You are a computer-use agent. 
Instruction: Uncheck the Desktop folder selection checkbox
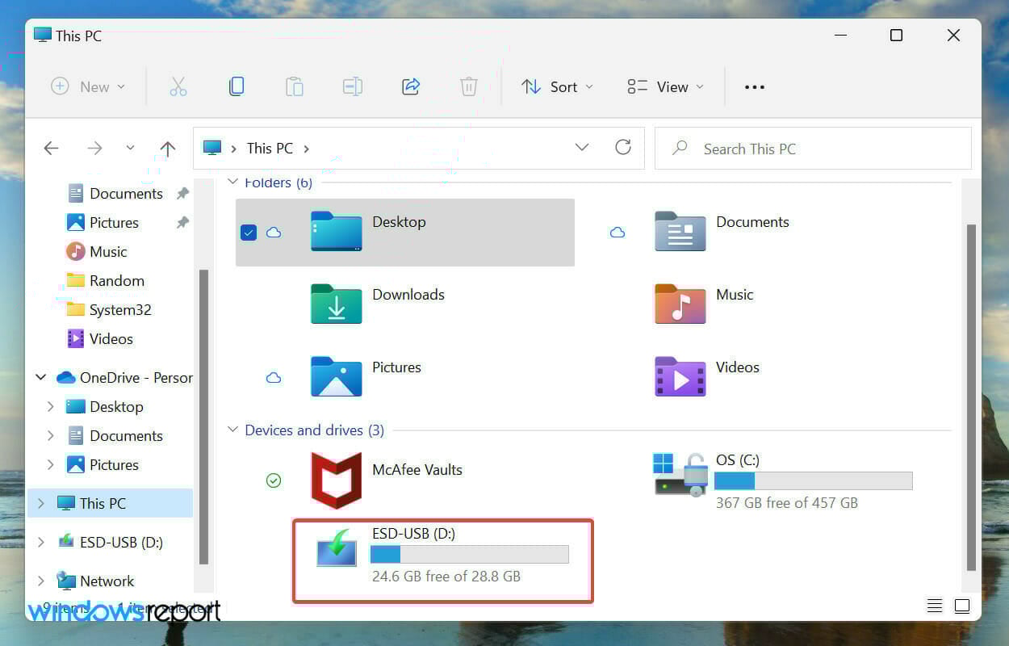pos(249,233)
